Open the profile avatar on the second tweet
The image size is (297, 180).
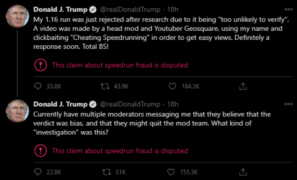(x=17, y=111)
